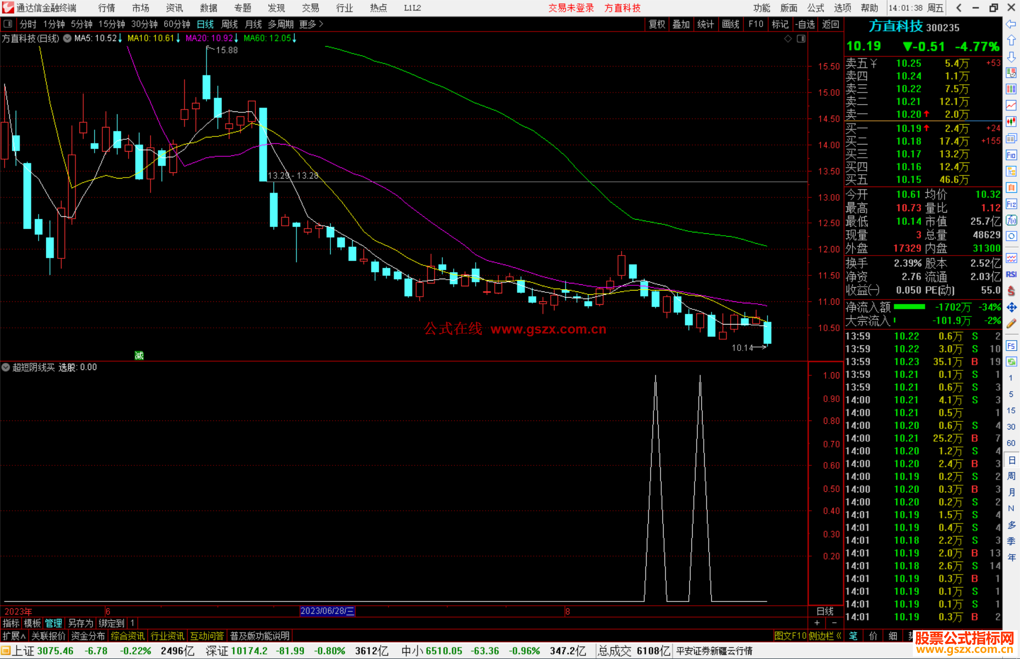This screenshot has width=1020, height=659.
Task: Open the 公式 menu
Action: click(x=816, y=8)
